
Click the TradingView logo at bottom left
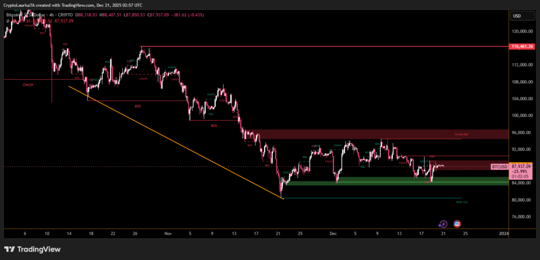[x=32, y=249]
